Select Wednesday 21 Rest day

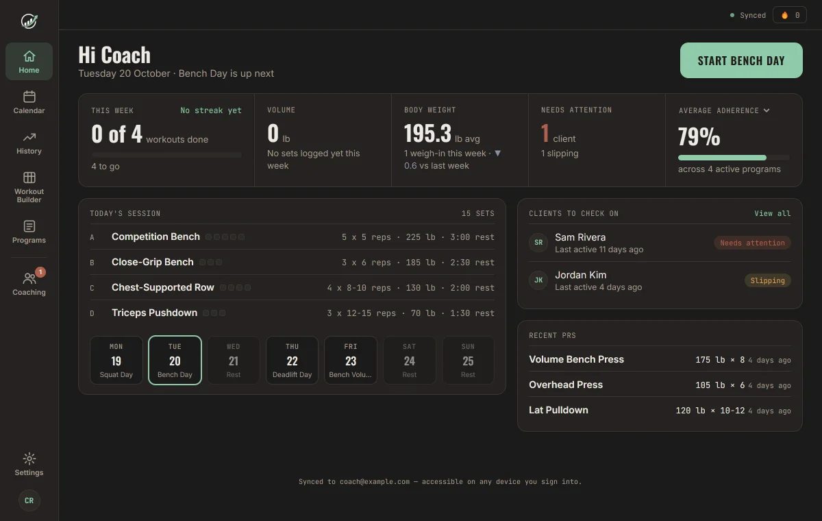(234, 360)
